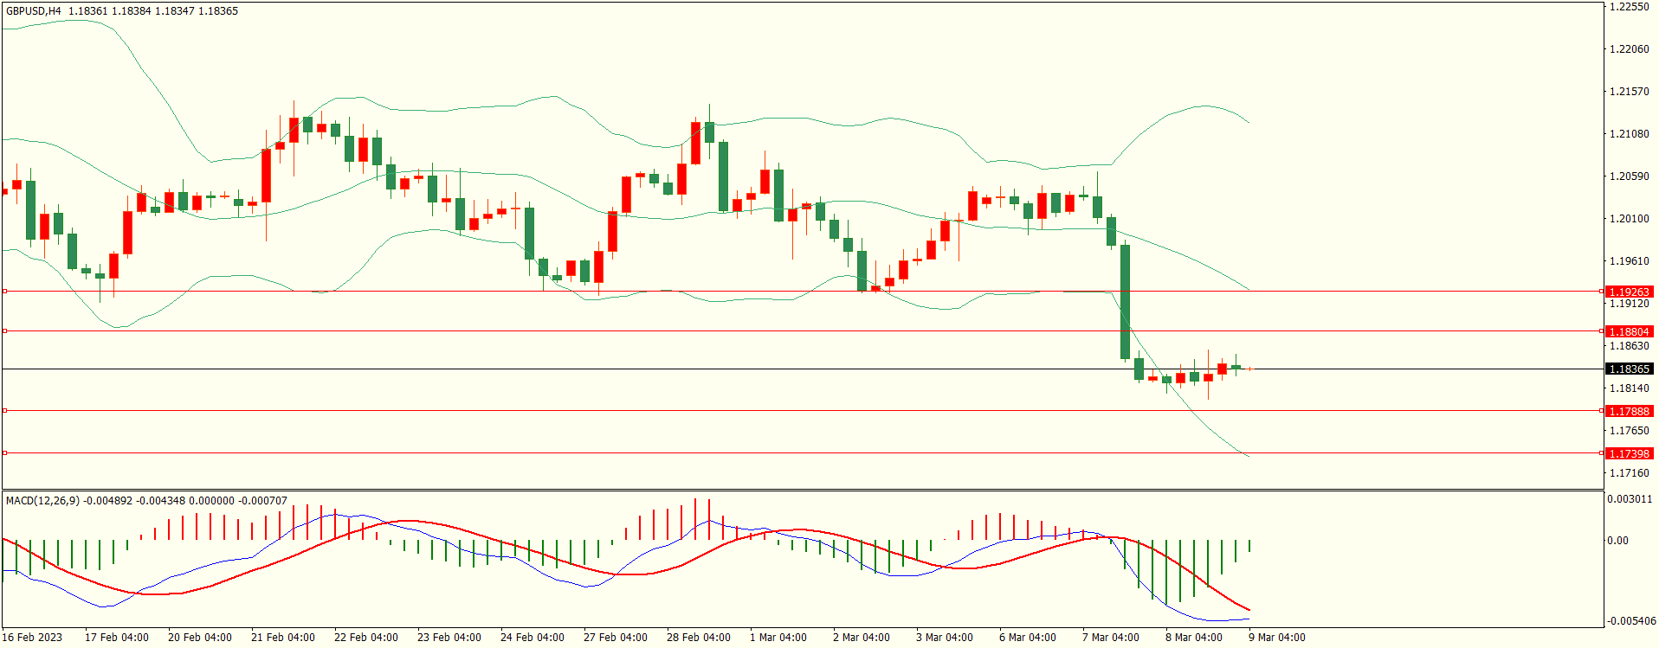Click the 1.21570 price scale value

[x=1629, y=92]
